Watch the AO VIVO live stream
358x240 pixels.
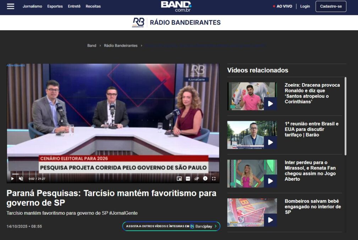coord(282,6)
